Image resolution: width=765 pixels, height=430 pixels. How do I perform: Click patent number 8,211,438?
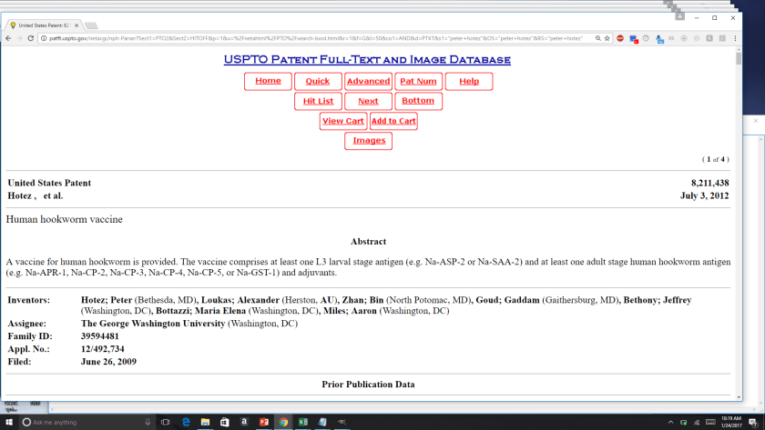pyautogui.click(x=709, y=183)
